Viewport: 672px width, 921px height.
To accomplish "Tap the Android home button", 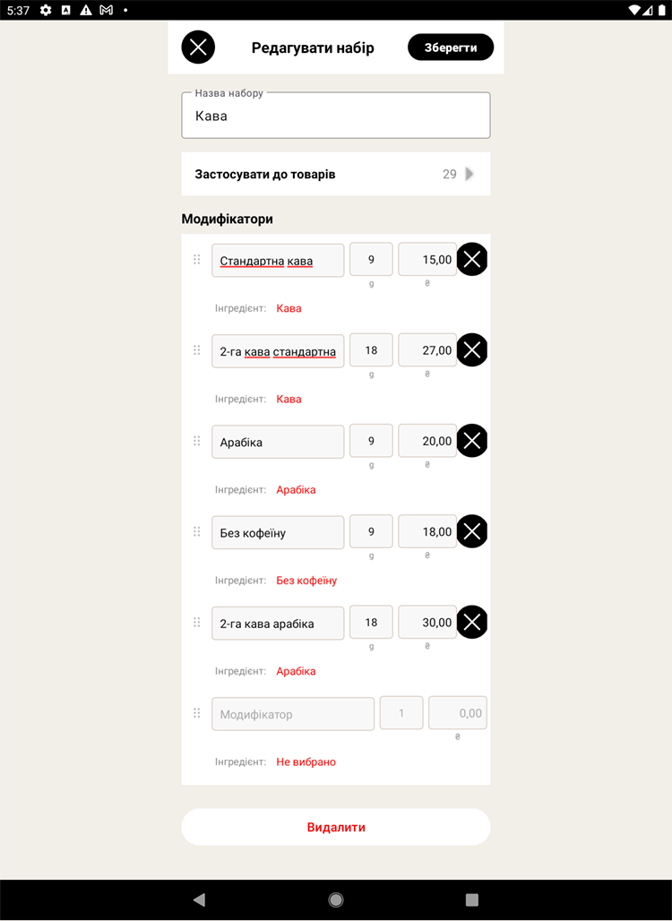I will 336,899.
